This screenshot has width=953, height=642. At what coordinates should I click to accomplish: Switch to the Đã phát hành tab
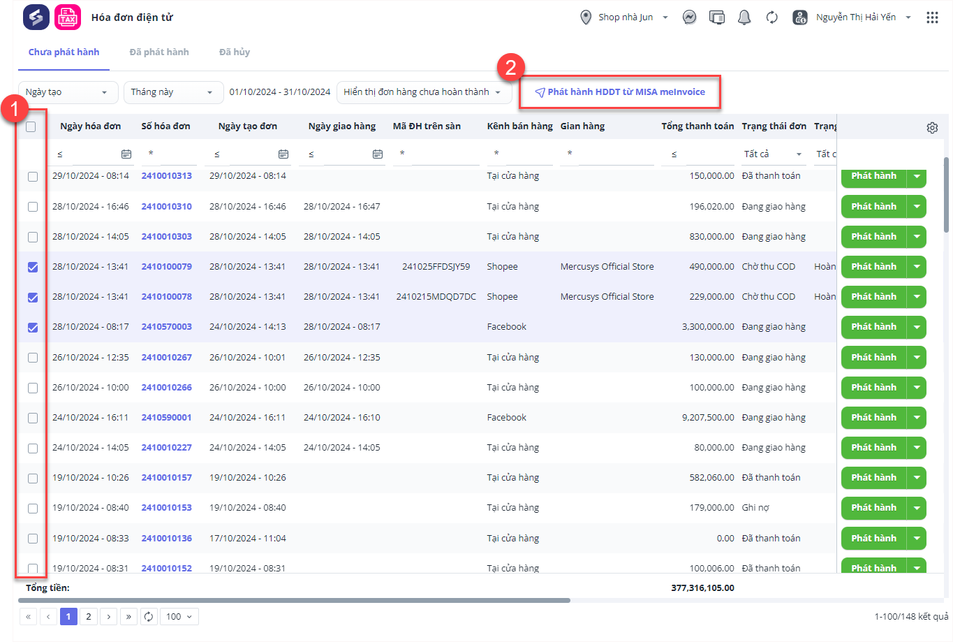pyautogui.click(x=159, y=52)
